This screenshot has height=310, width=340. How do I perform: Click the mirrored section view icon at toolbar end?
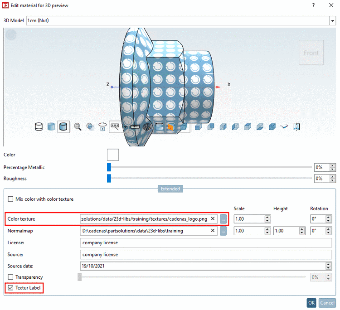point(296,127)
